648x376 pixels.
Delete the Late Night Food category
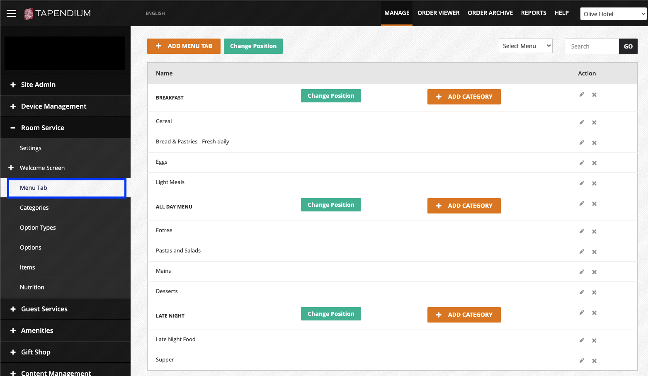594,340
